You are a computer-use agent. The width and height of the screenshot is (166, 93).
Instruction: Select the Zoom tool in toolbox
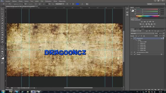(x=2, y=54)
